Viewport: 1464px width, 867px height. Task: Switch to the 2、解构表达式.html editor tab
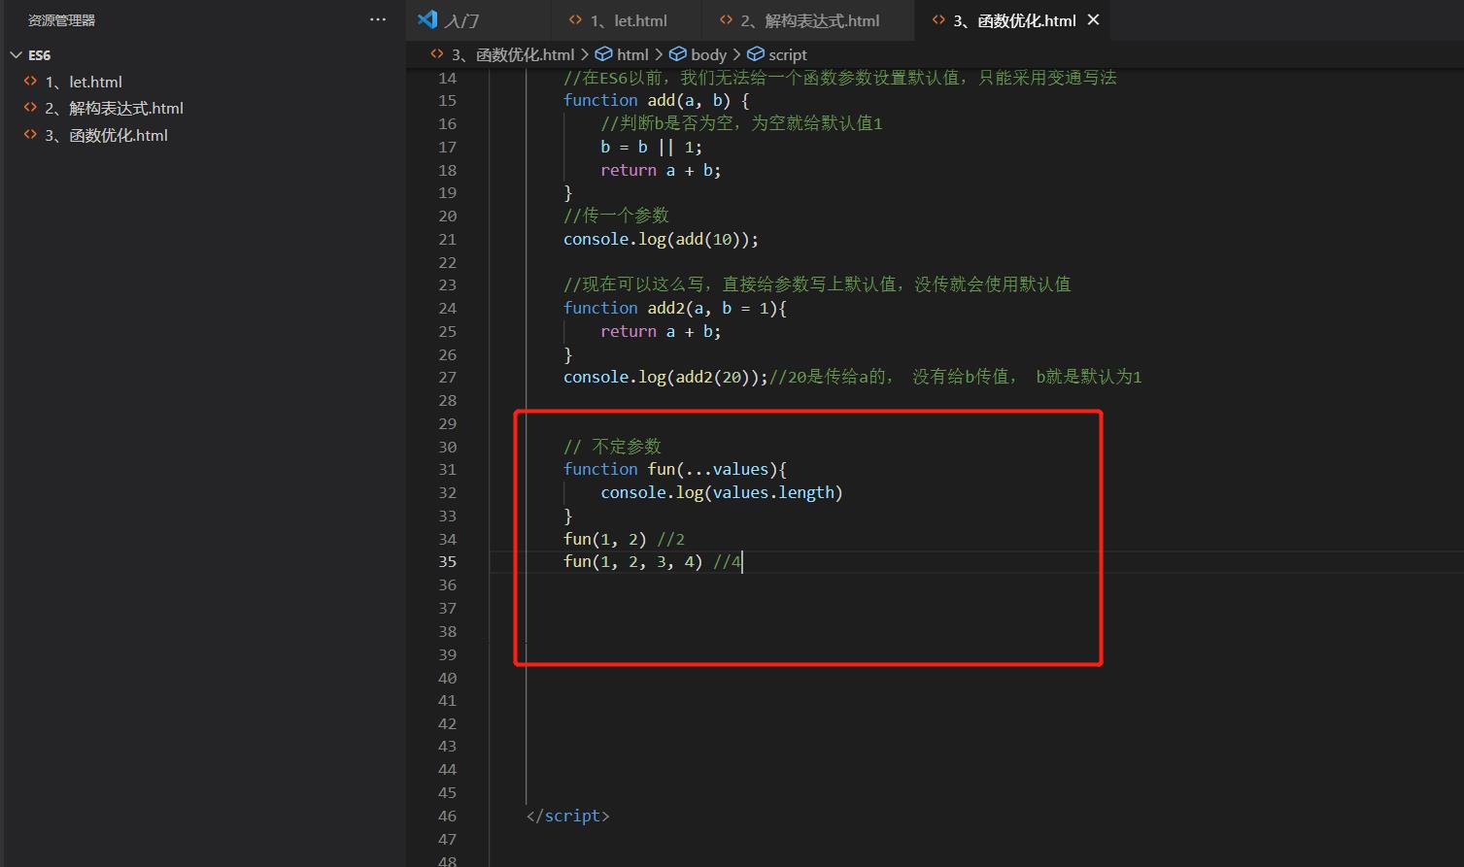pyautogui.click(x=808, y=20)
